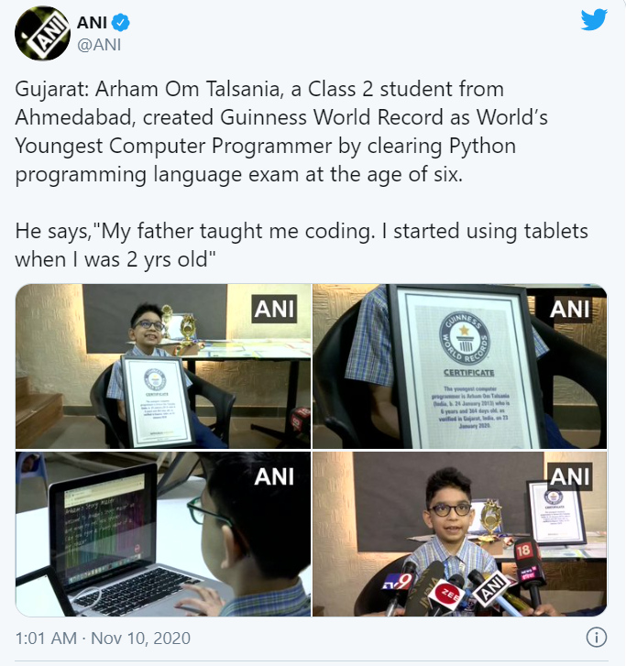Click the ZEE microphone in the interview photo
The width and height of the screenshot is (626, 666).
445,595
